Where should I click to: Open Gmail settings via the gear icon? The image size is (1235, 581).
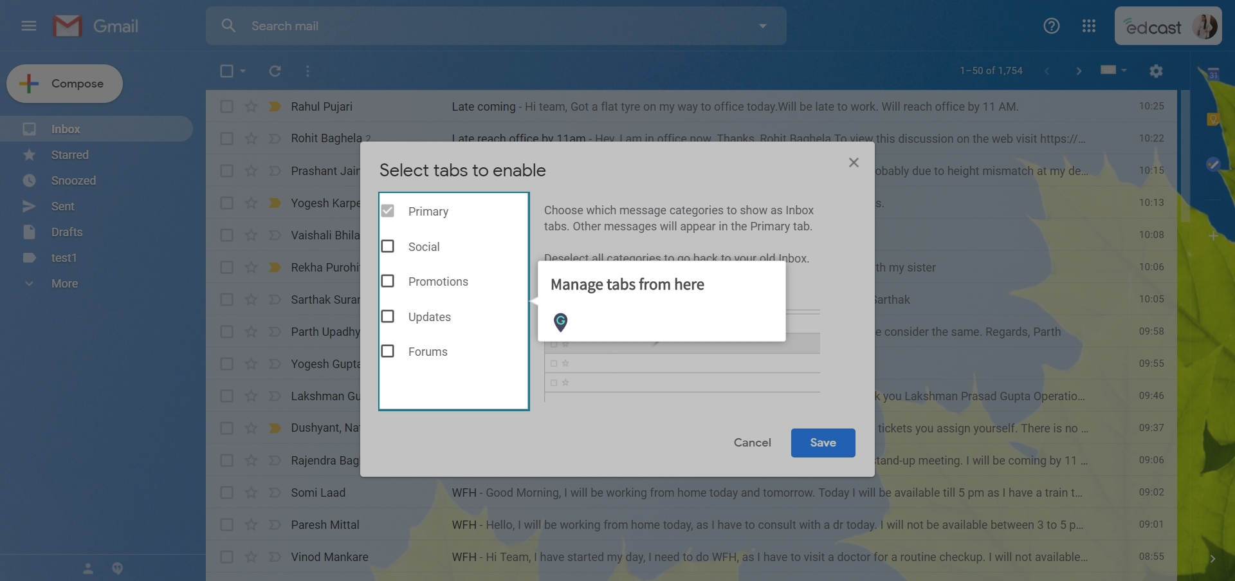pos(1156,71)
